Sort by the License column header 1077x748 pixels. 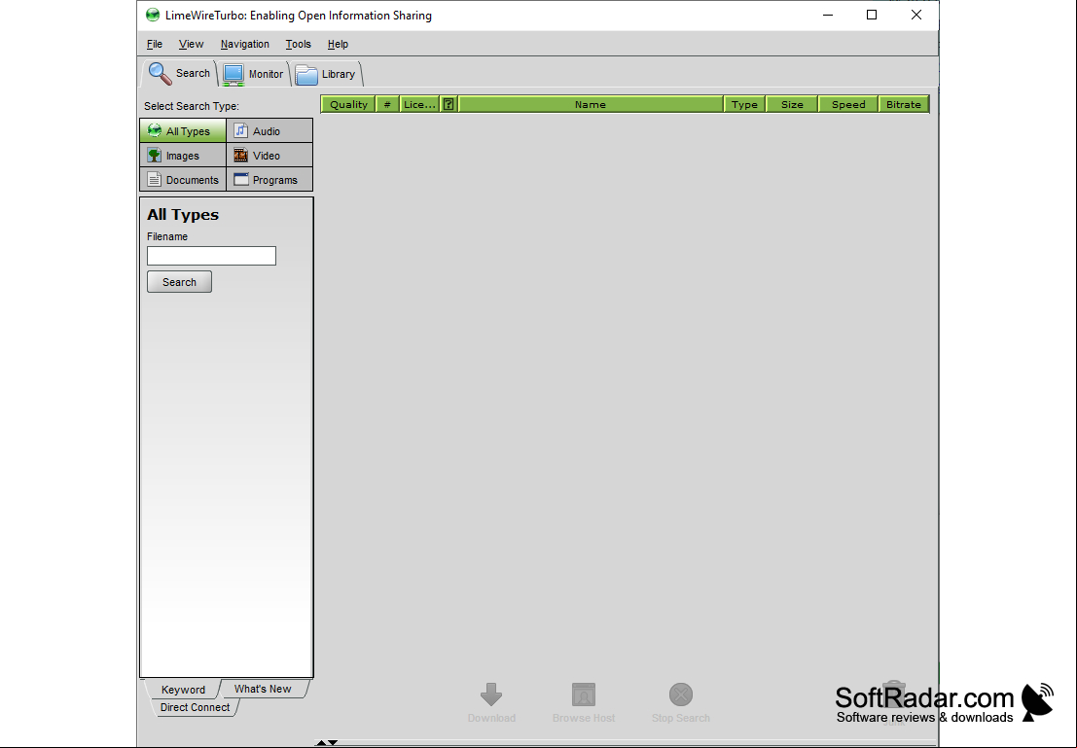click(419, 104)
